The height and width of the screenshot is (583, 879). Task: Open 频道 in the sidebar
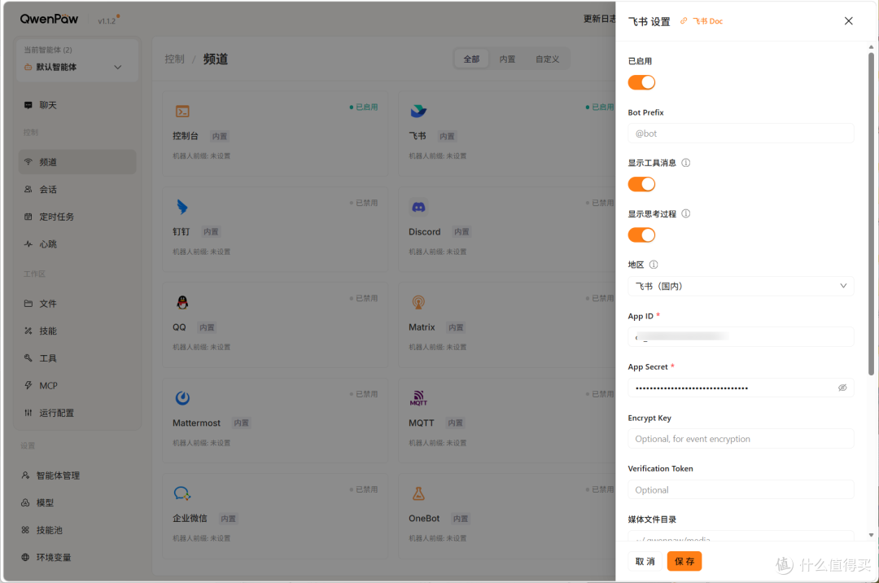tap(77, 162)
